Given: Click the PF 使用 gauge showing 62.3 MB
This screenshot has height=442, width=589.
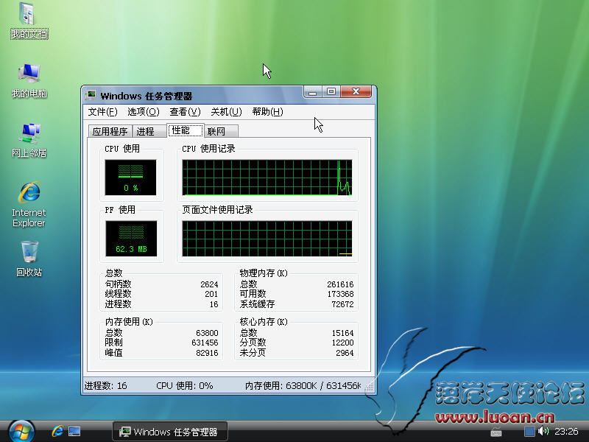Looking at the screenshot, I should (131, 239).
